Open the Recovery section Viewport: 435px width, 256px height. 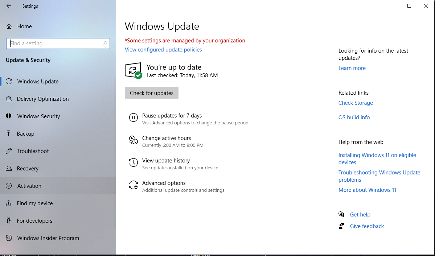[x=58, y=168]
